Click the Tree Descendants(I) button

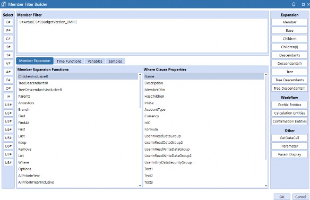(289, 89)
